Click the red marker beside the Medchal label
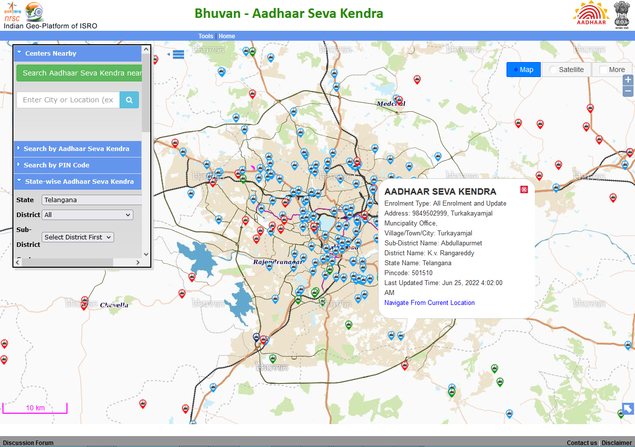Viewport: 635px width, 447px height. point(399,100)
